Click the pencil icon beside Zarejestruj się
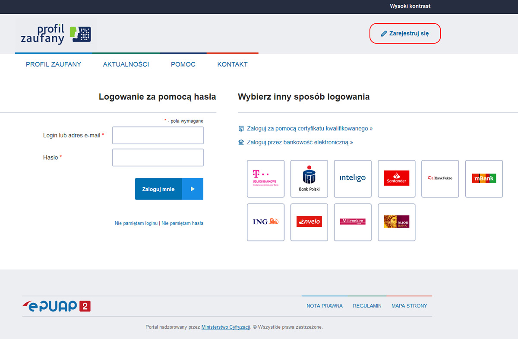Image resolution: width=518 pixels, height=339 pixels. [384, 33]
